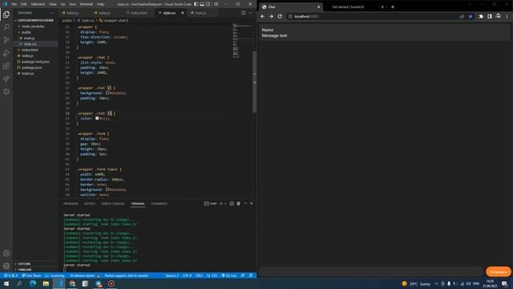The height and width of the screenshot is (289, 513).
Task: Toggle secondary sidebar layout button
Action: pyautogui.click(x=208, y=4)
